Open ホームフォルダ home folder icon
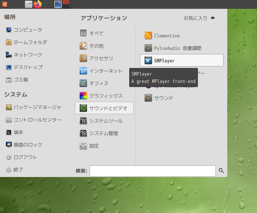Screen dimensions: 257x213 tap(9, 42)
